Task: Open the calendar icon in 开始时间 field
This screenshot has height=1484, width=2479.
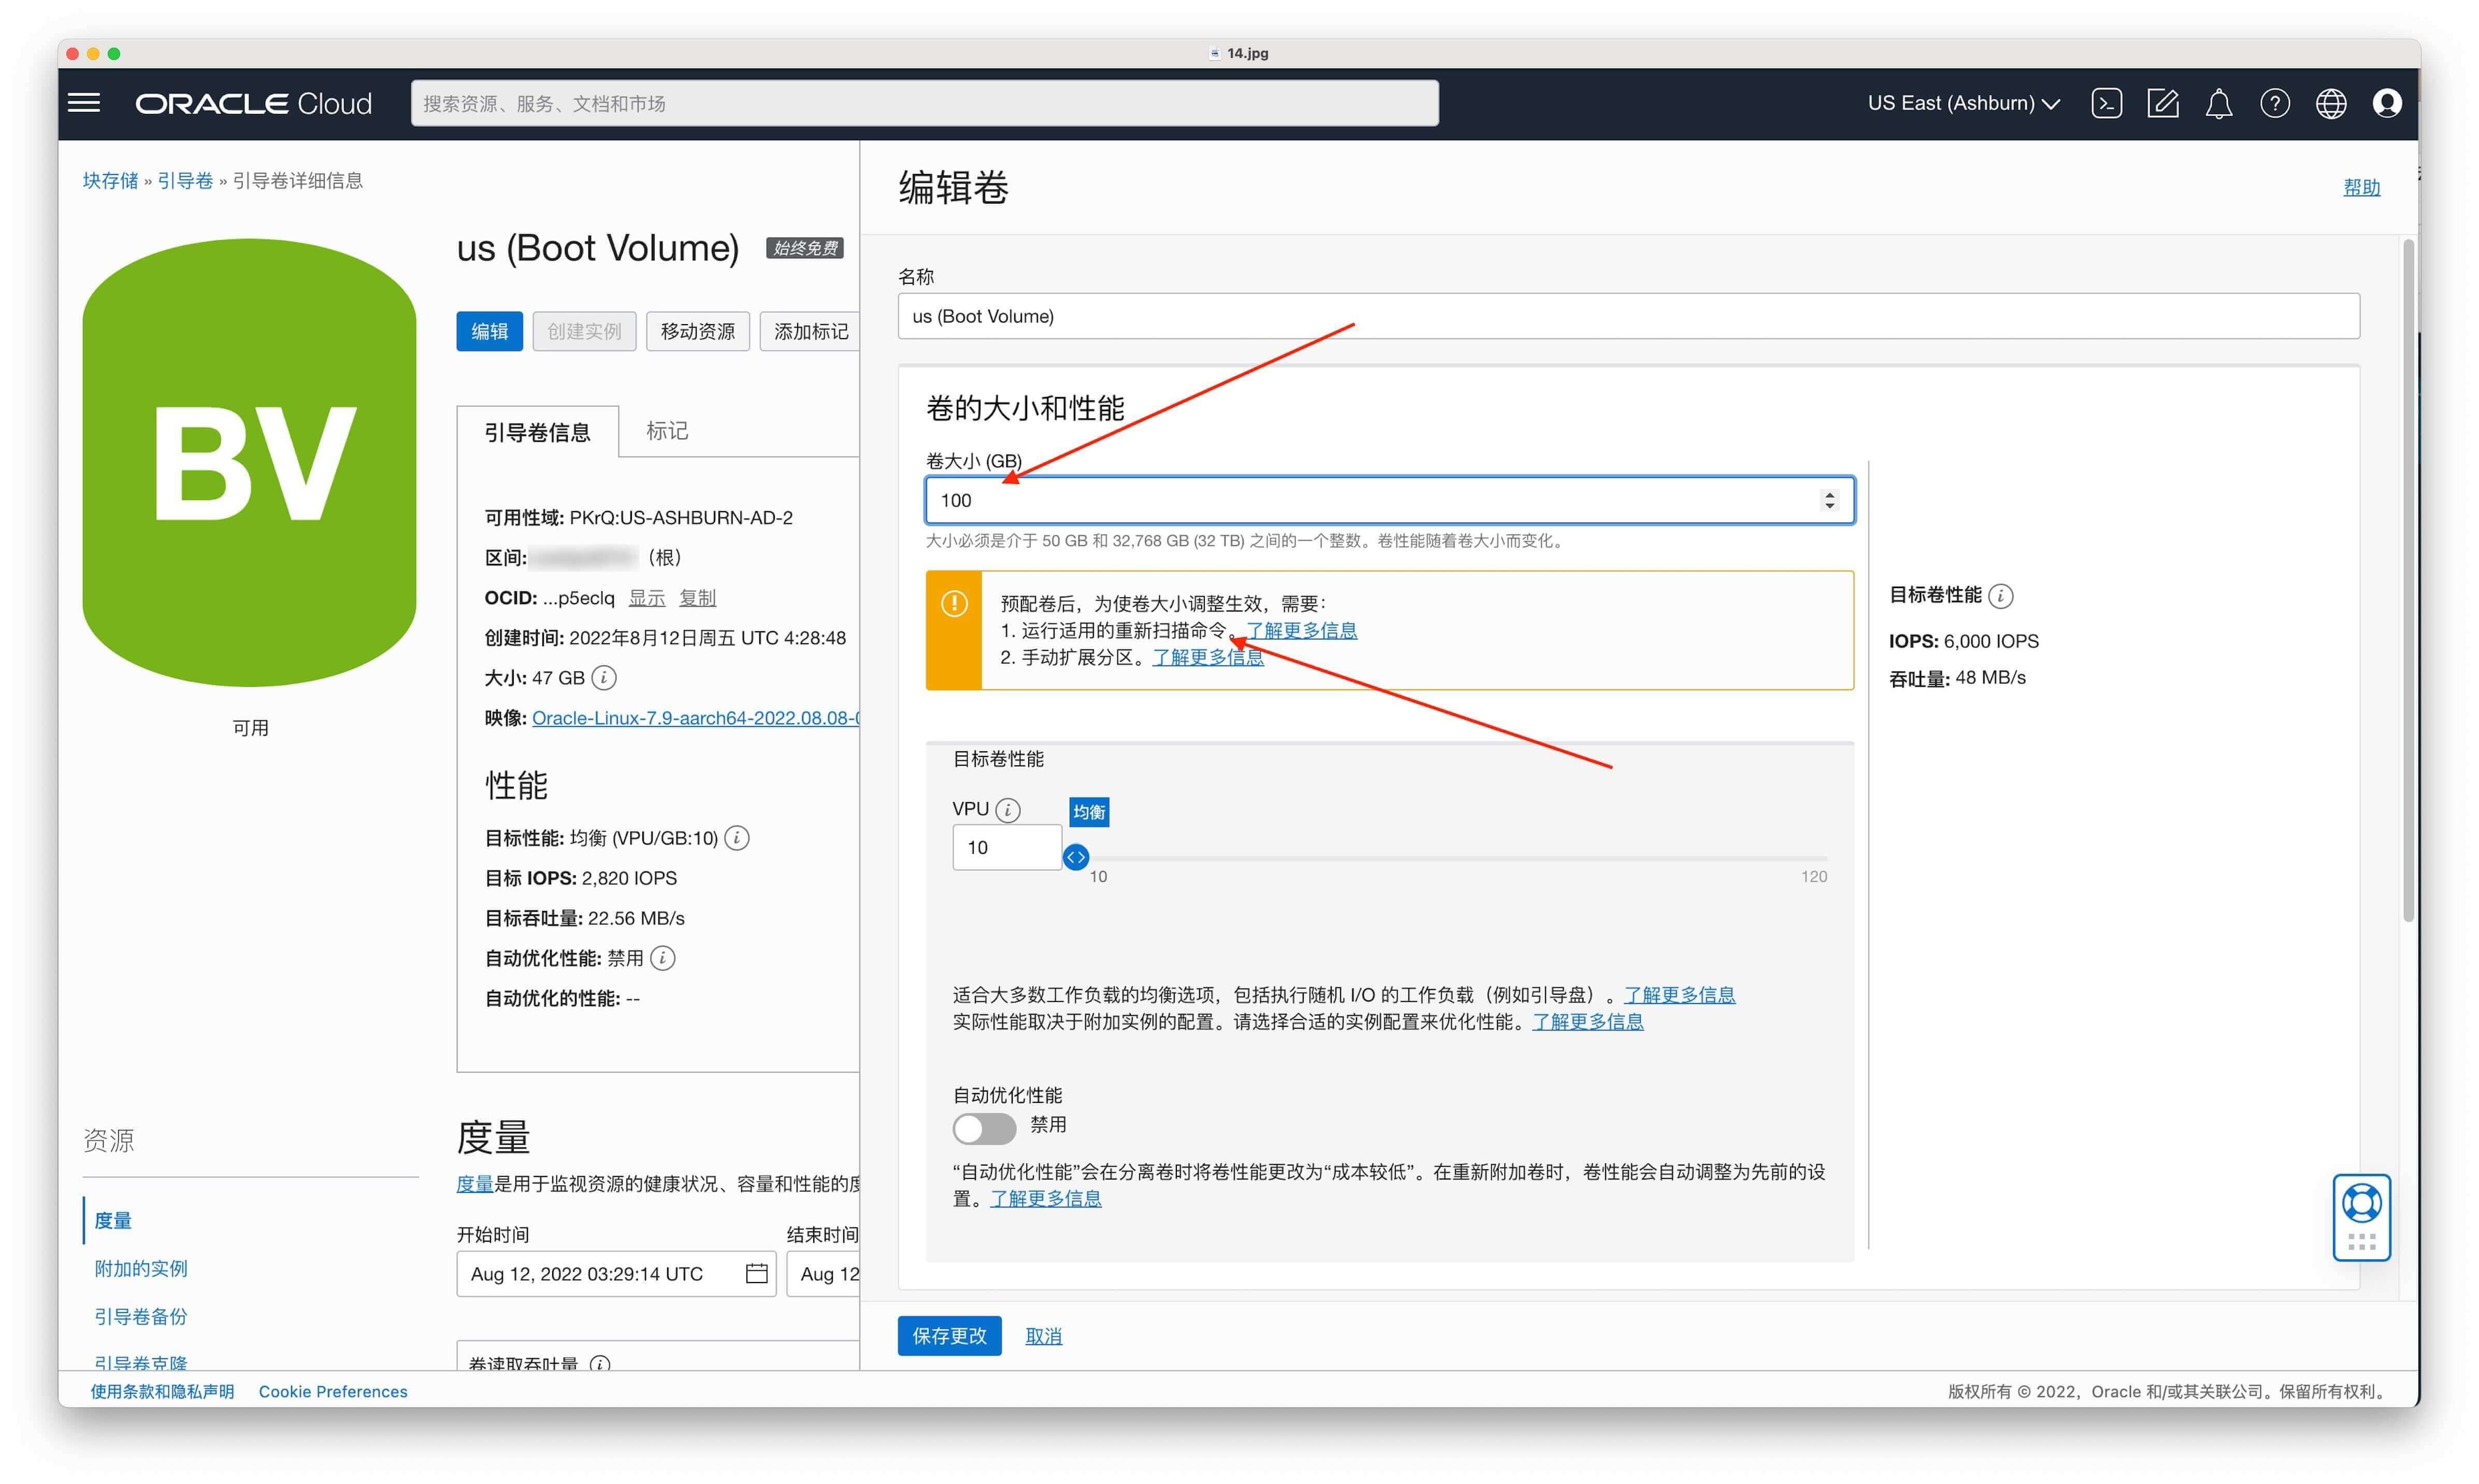Action: click(x=757, y=1273)
